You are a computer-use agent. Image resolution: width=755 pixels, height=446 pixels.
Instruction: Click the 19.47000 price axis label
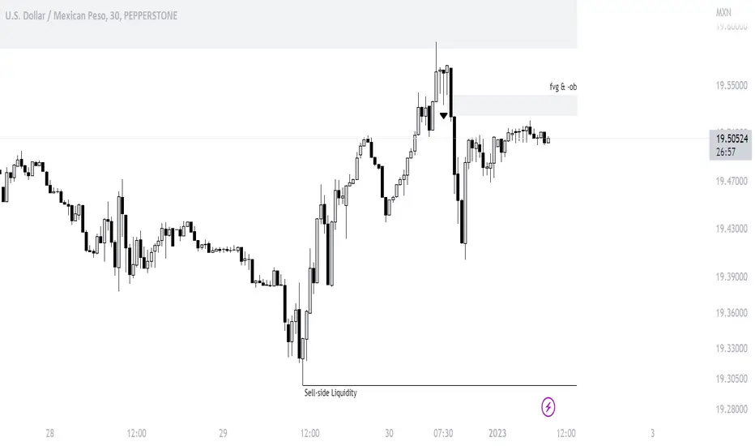732,182
